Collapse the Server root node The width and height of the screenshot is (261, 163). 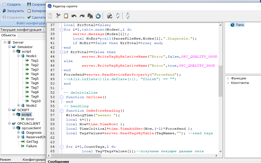pos(5,42)
